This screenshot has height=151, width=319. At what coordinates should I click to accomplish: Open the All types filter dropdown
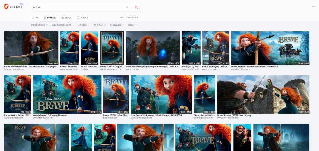100,25
